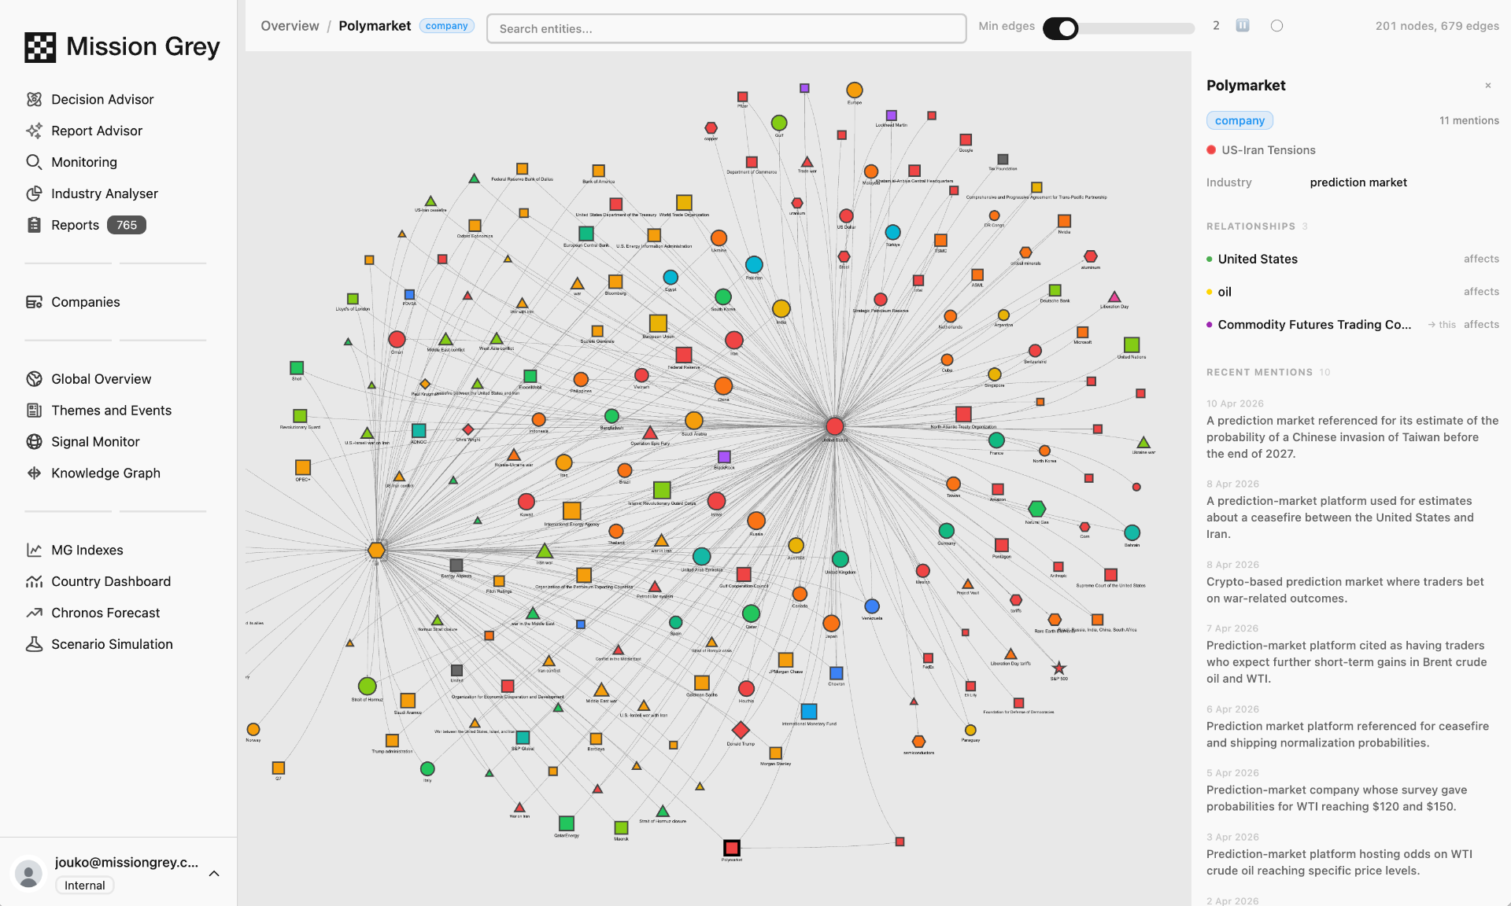Image resolution: width=1511 pixels, height=906 pixels.
Task: Open mention about ceasefire and shipping normalization
Action: click(1352, 727)
